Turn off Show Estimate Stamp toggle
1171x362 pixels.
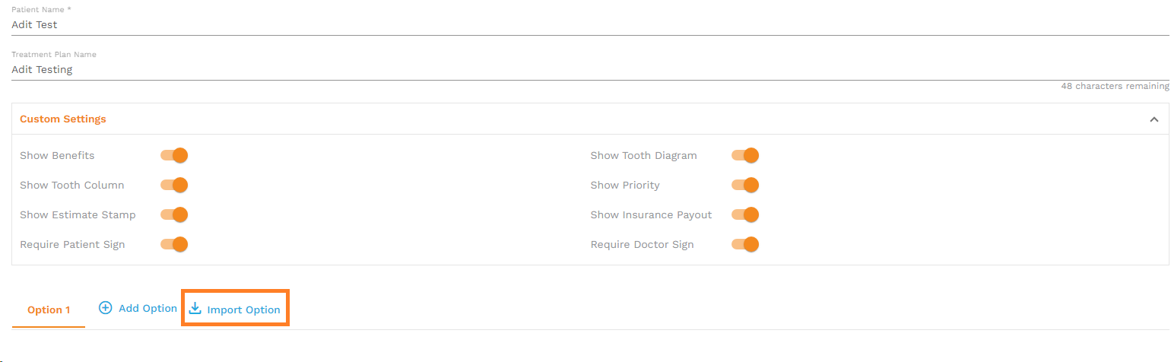174,214
